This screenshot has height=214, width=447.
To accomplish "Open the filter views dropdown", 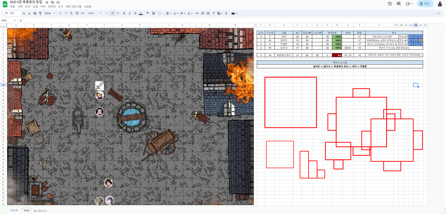I will [220, 13].
